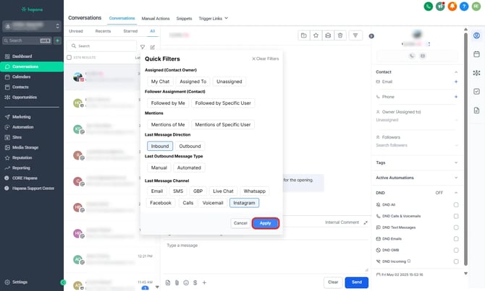Open the notifications bell icon
The height and width of the screenshot is (291, 485).
coord(452,6)
